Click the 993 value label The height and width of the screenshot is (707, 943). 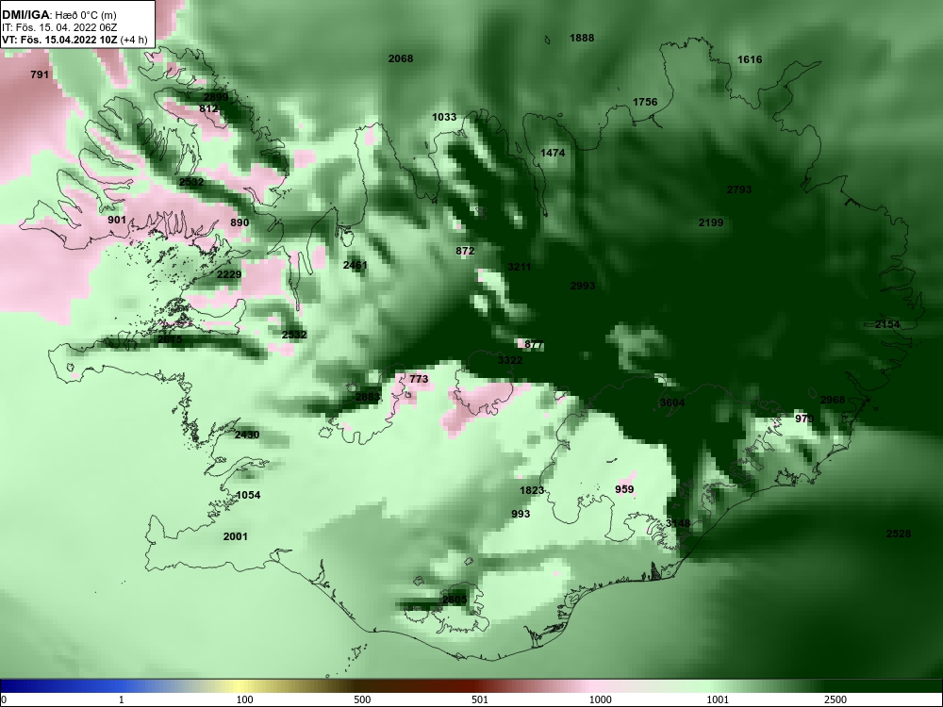pyautogui.click(x=521, y=514)
